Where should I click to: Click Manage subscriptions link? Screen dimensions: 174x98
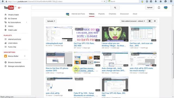click(16, 66)
